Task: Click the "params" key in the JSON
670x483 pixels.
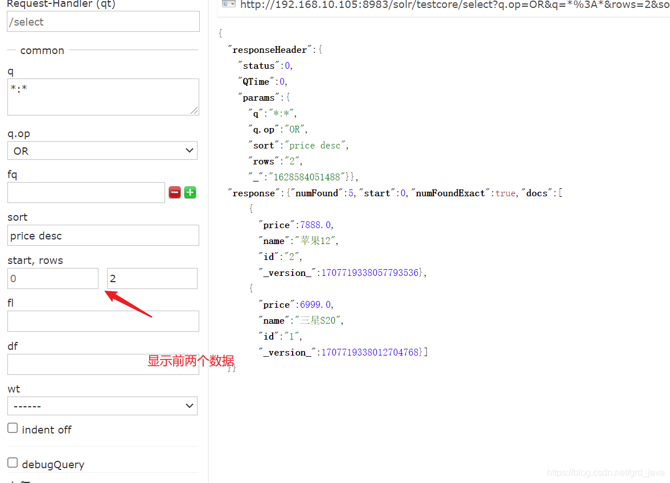Action: (258, 98)
